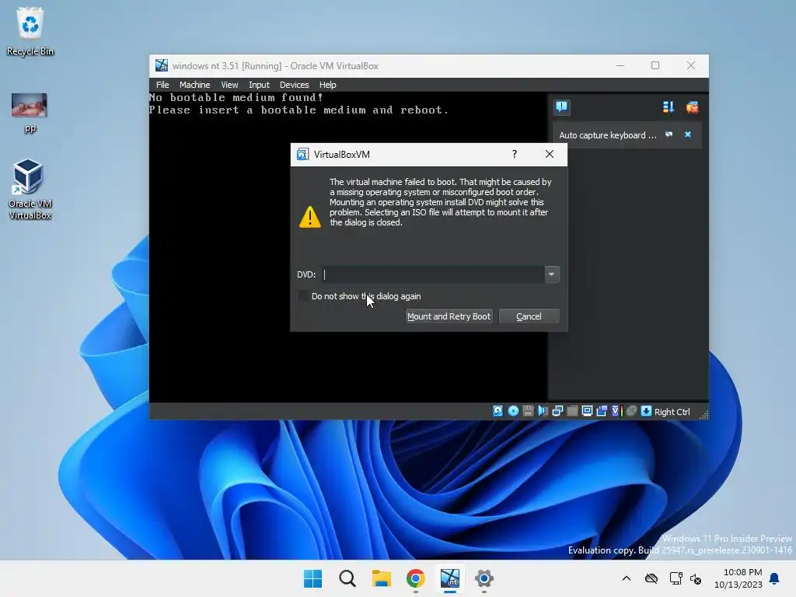This screenshot has width=796, height=597.
Task: Expand the Auto capture keyboard notification details
Action: pyautogui.click(x=669, y=134)
